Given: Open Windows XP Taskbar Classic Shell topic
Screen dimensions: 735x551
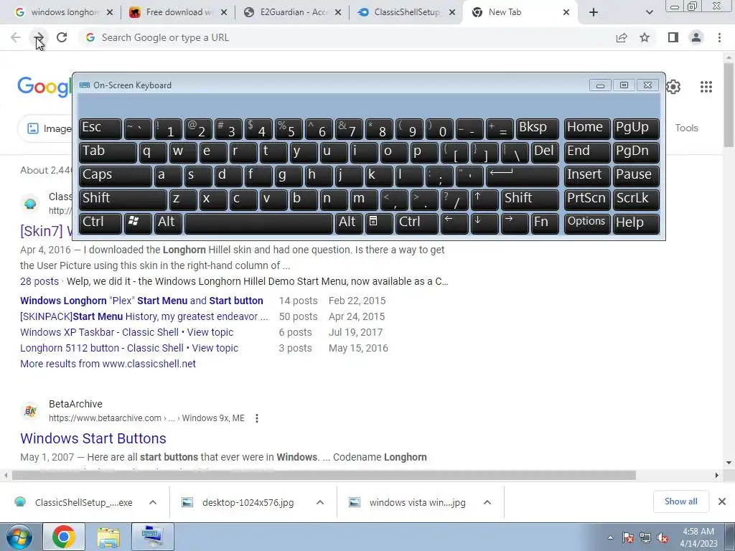Looking at the screenshot, I should (126, 332).
